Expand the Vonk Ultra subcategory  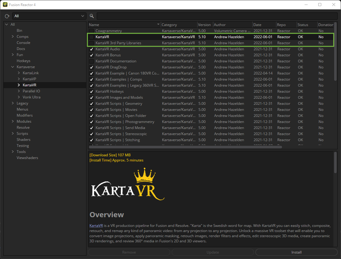tap(19, 97)
